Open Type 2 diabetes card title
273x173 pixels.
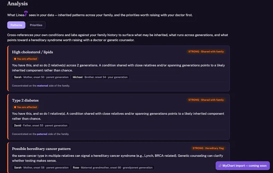[25, 100]
